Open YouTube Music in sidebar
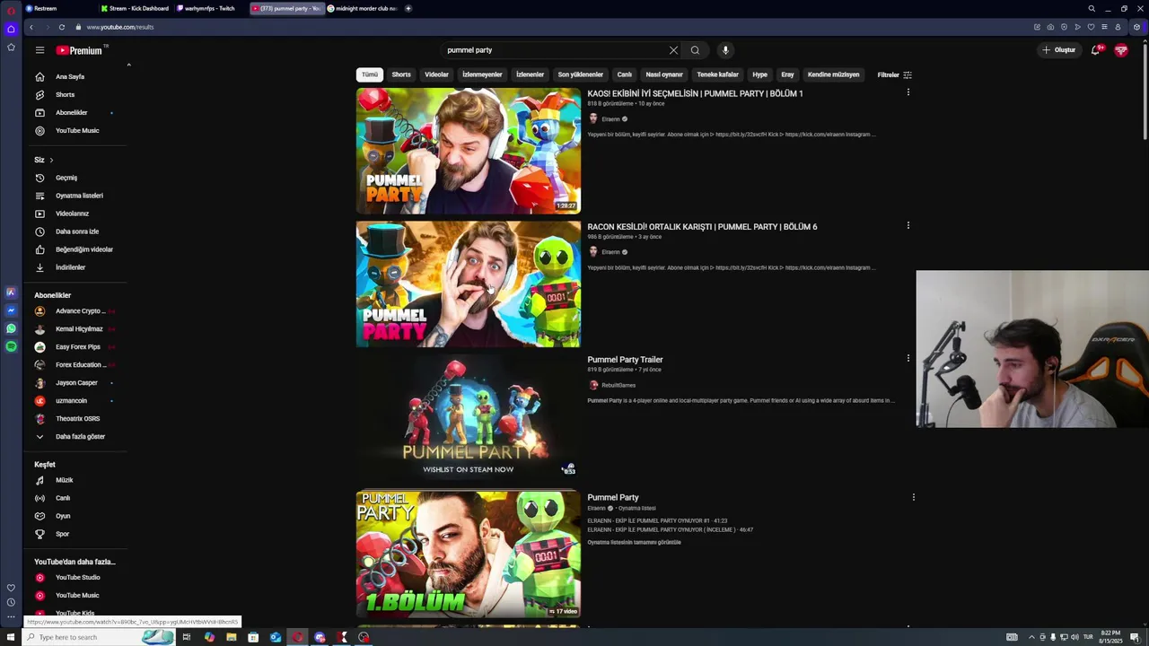The width and height of the screenshot is (1149, 646). (x=75, y=130)
